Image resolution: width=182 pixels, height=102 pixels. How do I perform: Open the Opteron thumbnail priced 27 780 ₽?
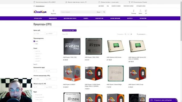pyautogui.click(x=116, y=46)
